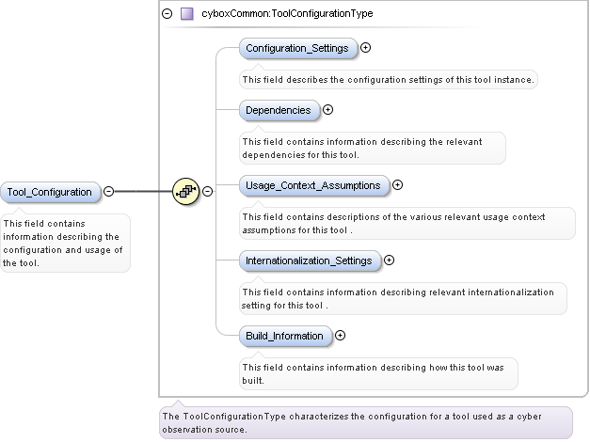Expand the Configuration_Settings element
This screenshot has width=590, height=442.
[366, 47]
